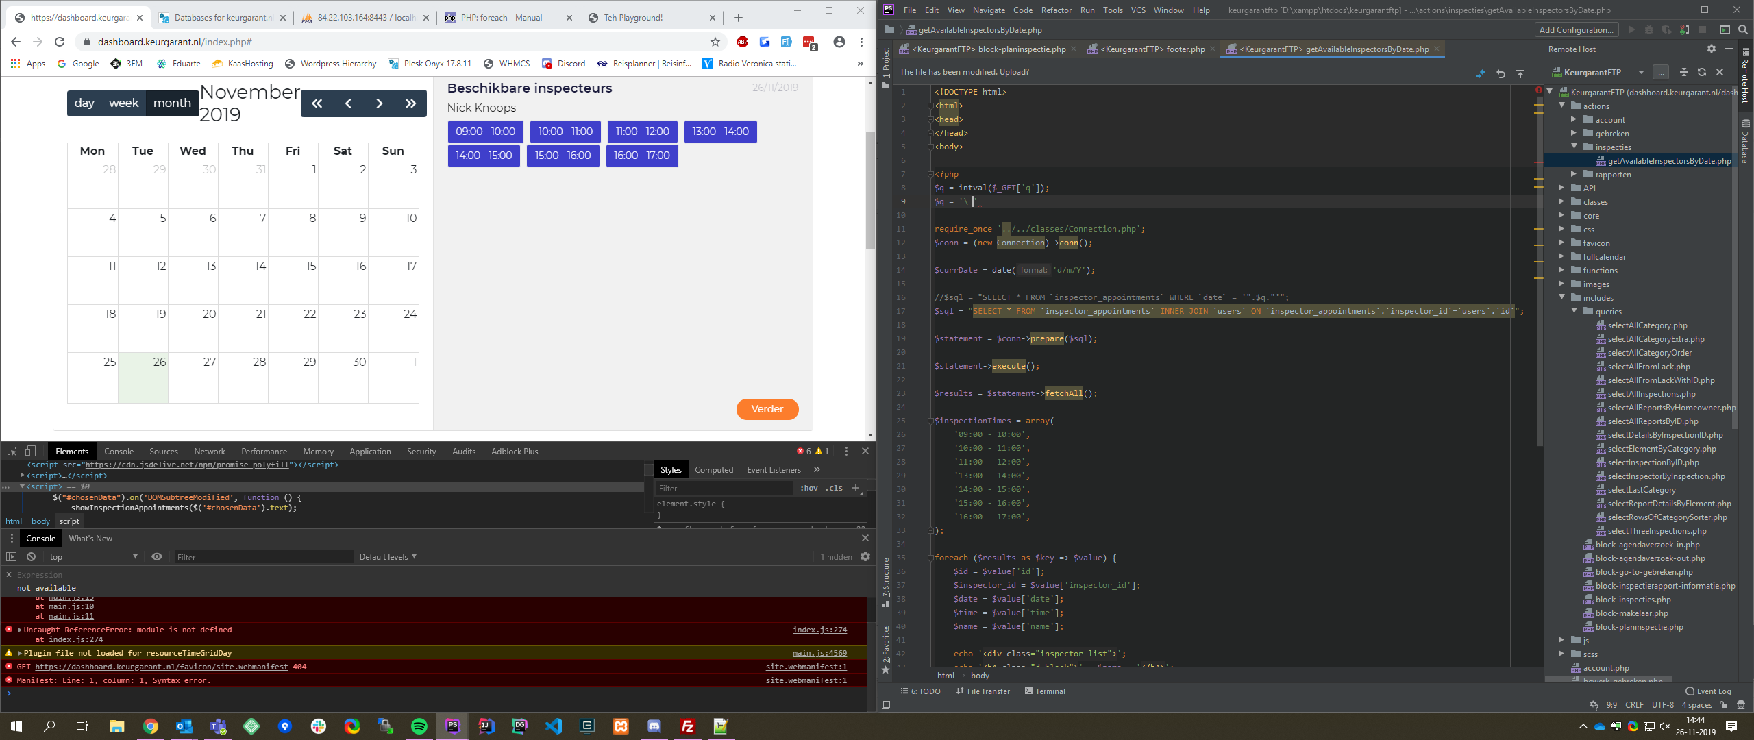This screenshot has width=1754, height=740.
Task: Open the KeurgarantFTP server dropdown
Action: pyautogui.click(x=1641, y=72)
